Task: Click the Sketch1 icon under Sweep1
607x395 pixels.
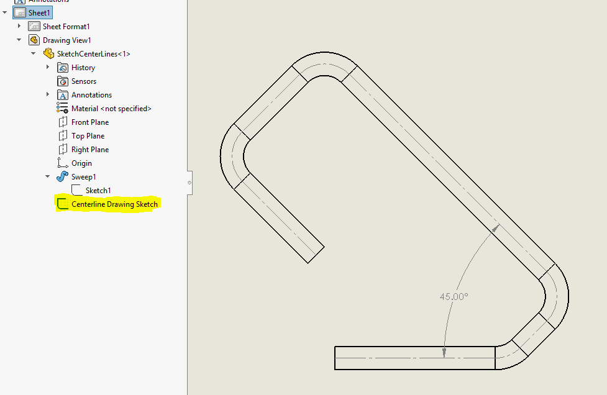Action: click(x=76, y=191)
